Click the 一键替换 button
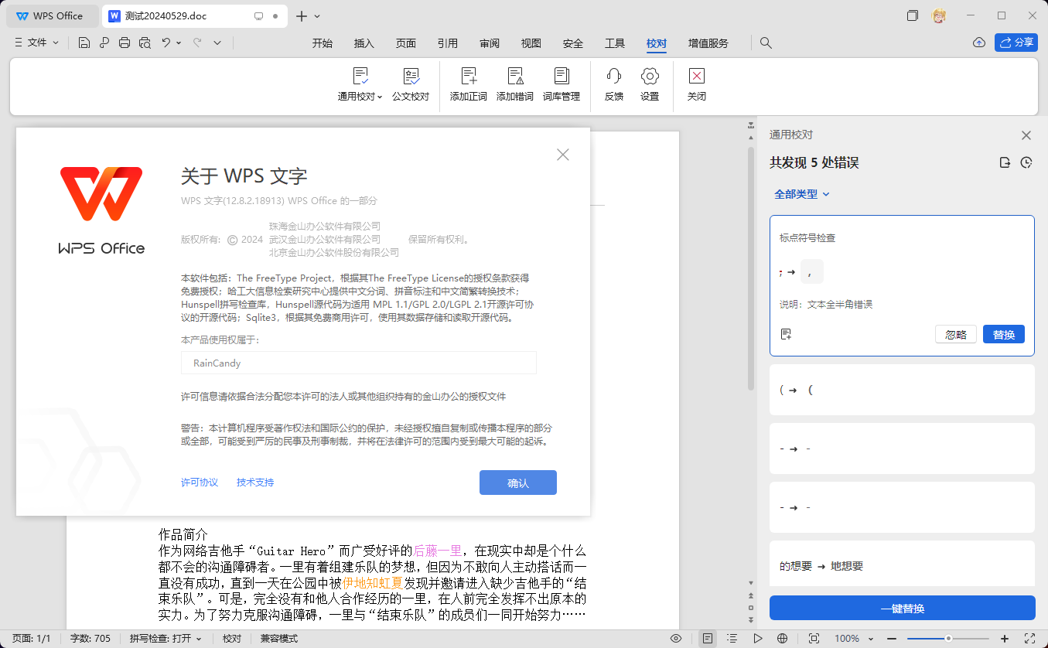Image resolution: width=1048 pixels, height=648 pixels. click(903, 608)
